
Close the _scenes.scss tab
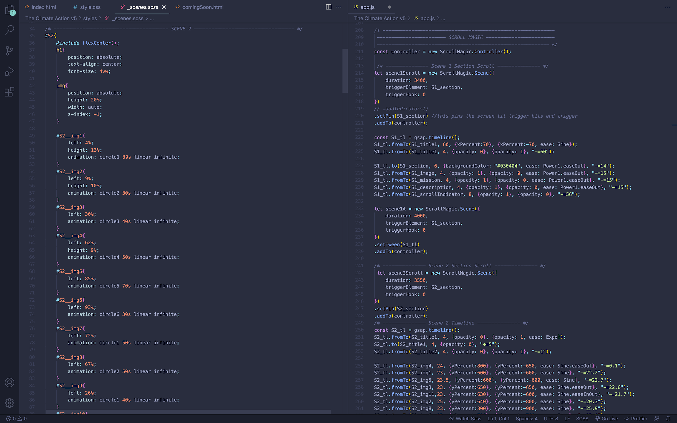(x=164, y=7)
